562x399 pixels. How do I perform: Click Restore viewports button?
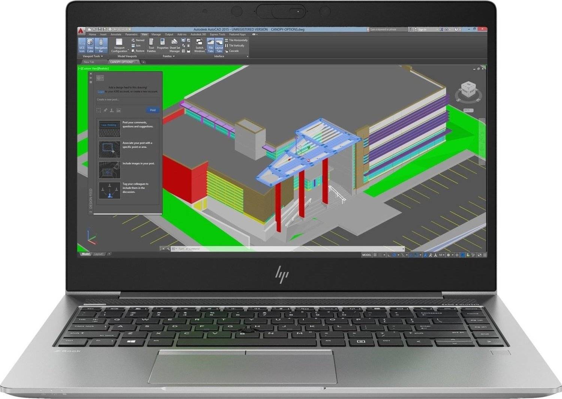(x=138, y=51)
